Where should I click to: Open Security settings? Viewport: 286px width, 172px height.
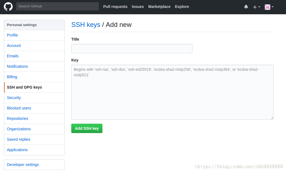34,98
